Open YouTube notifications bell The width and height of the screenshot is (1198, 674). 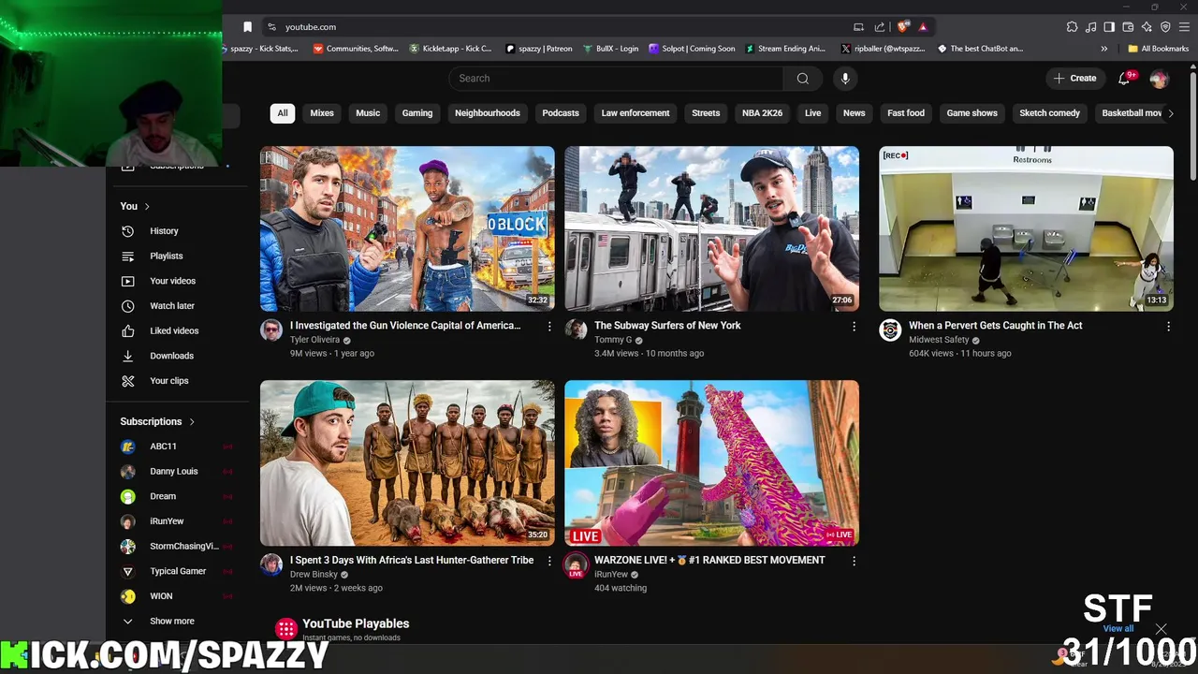1125,79
